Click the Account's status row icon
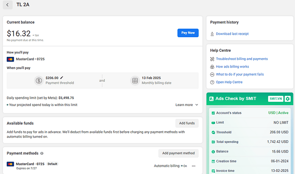Screen dimensions: 295x174 click(213, 113)
